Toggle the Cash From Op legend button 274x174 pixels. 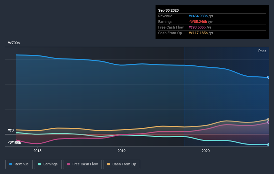point(121,164)
